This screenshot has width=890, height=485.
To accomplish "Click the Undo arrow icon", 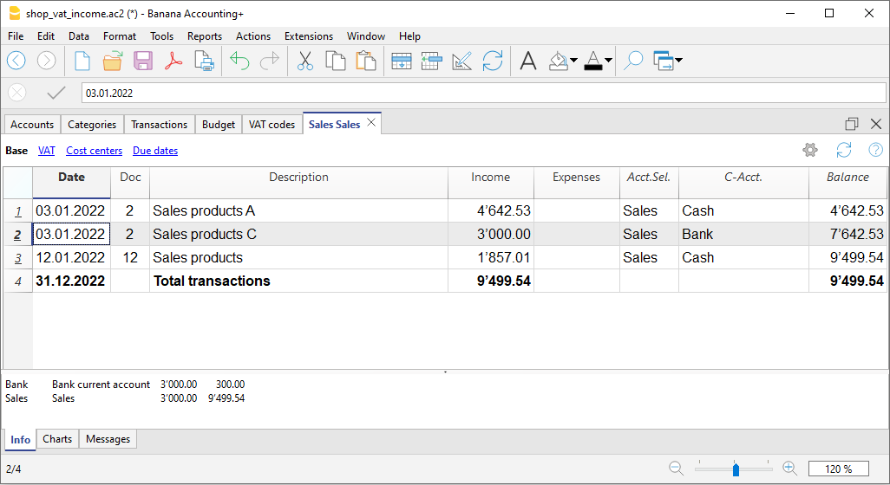I will point(239,61).
